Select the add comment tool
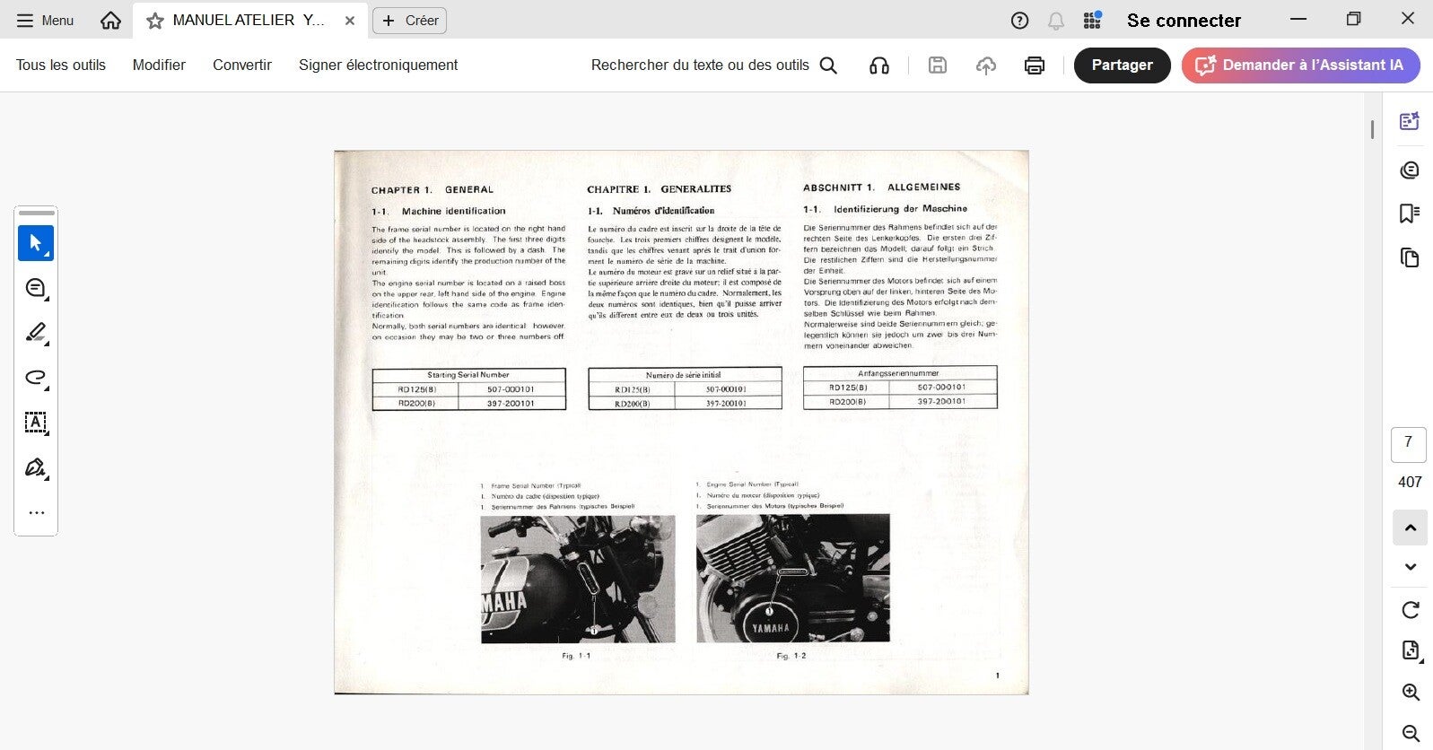 36,288
